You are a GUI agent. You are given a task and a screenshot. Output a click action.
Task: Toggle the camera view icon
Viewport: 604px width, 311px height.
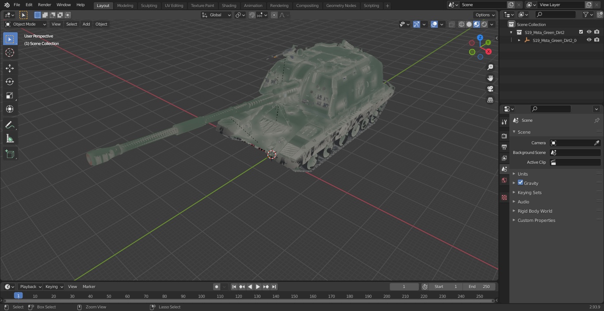490,89
